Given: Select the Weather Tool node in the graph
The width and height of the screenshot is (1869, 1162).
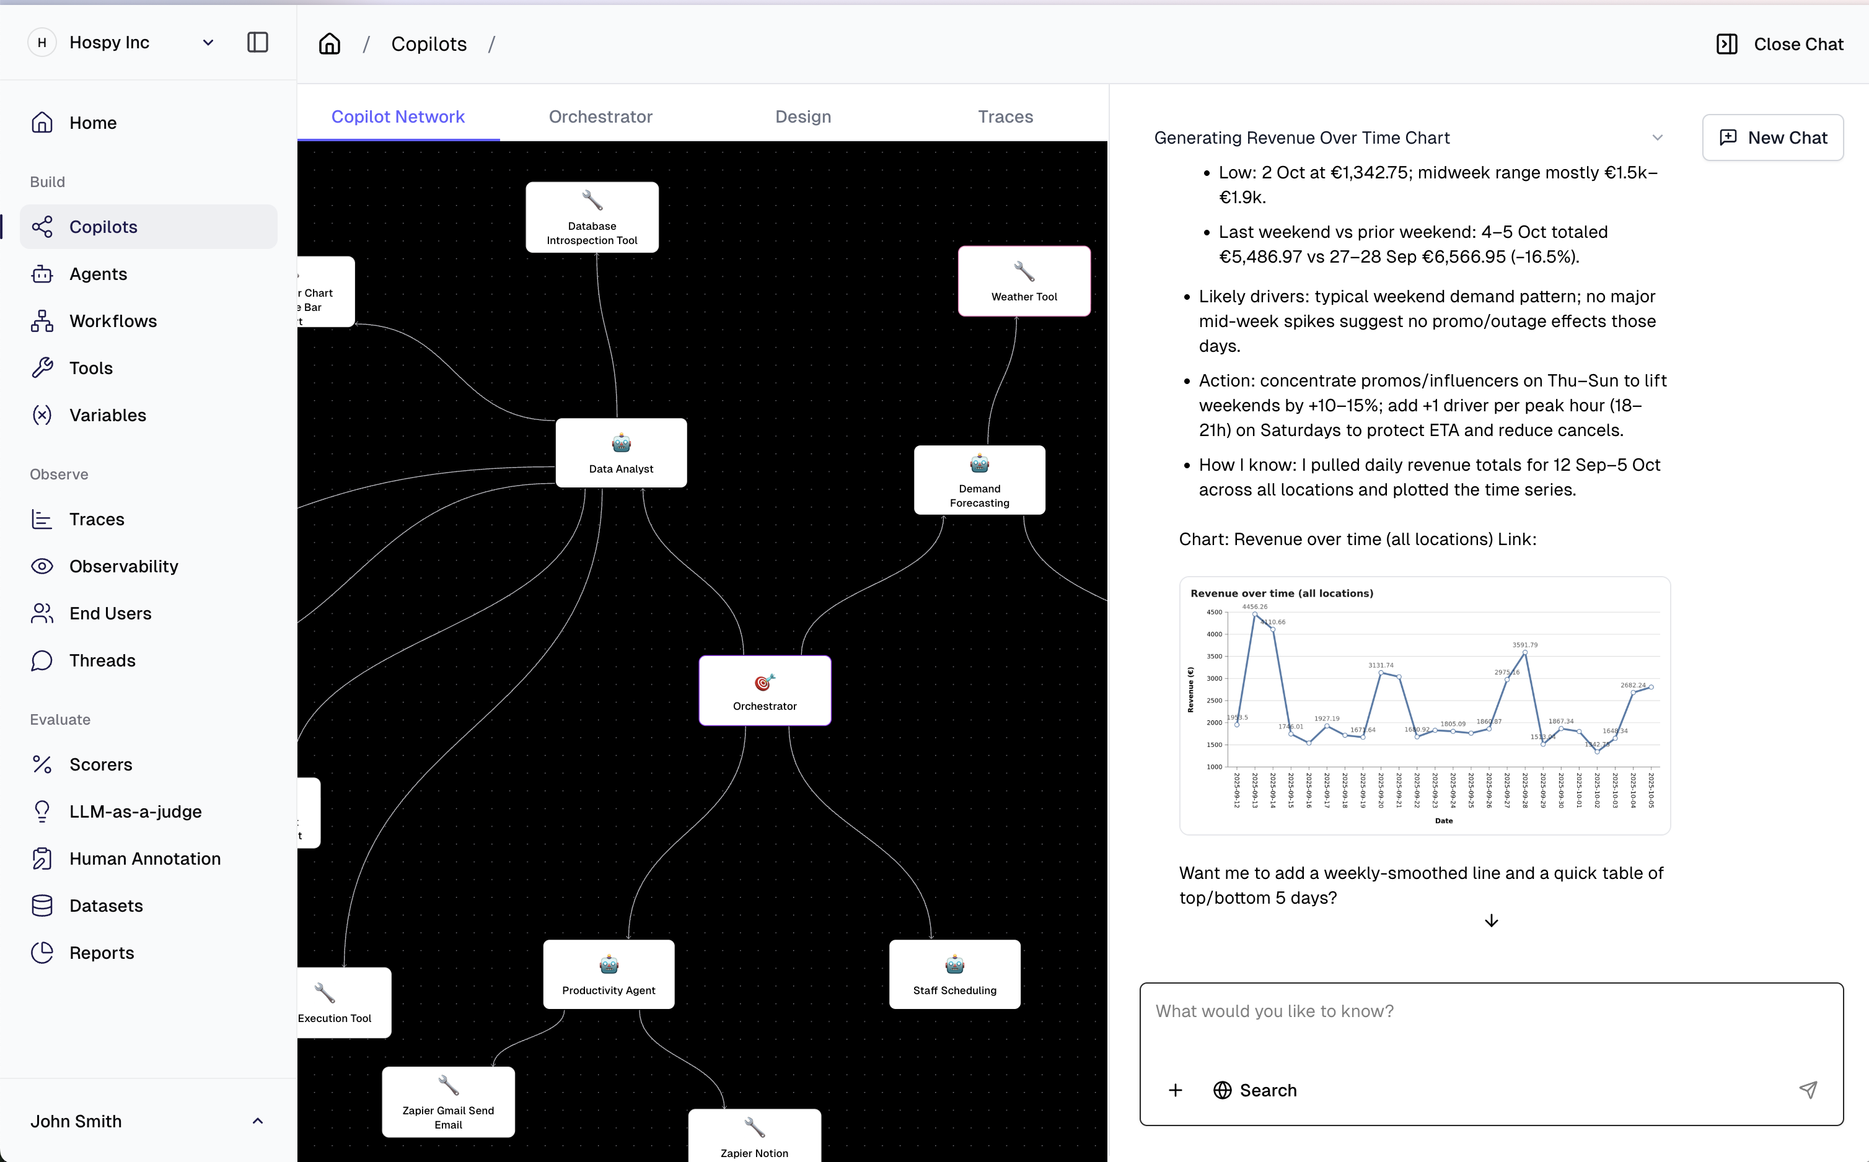Looking at the screenshot, I should pos(1023,281).
